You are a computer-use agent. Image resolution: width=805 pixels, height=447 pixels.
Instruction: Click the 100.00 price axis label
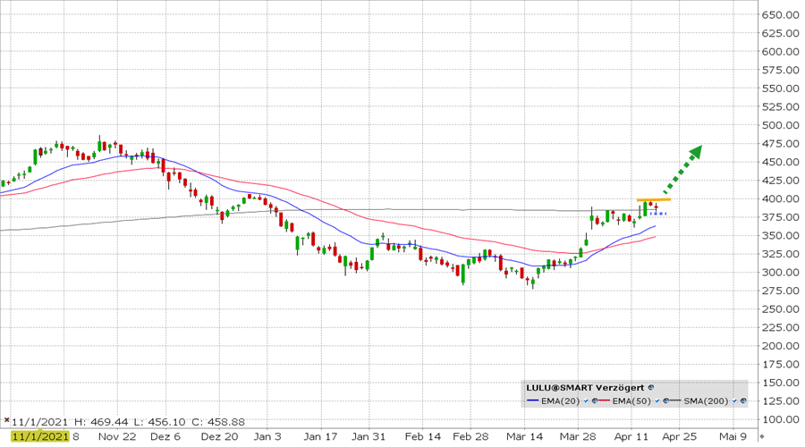780,419
